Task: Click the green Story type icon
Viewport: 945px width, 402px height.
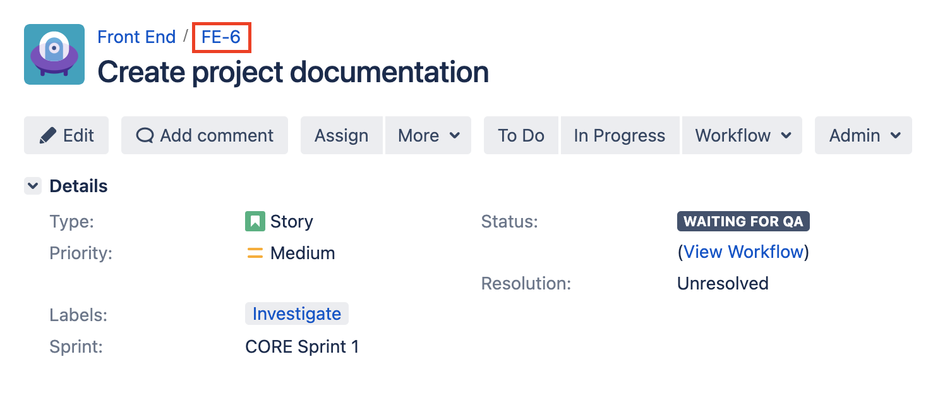Action: tap(255, 221)
